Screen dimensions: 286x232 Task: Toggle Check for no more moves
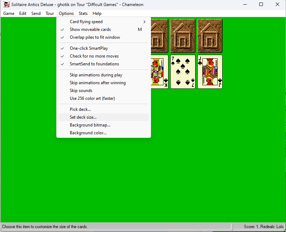104,56
